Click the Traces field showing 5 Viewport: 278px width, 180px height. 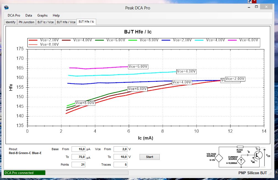click(x=120, y=165)
